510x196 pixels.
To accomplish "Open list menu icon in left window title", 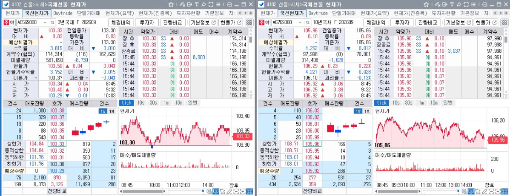I will pyautogui.click(x=218, y=5).
